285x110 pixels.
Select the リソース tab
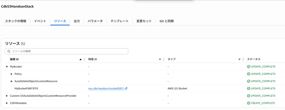[60, 21]
